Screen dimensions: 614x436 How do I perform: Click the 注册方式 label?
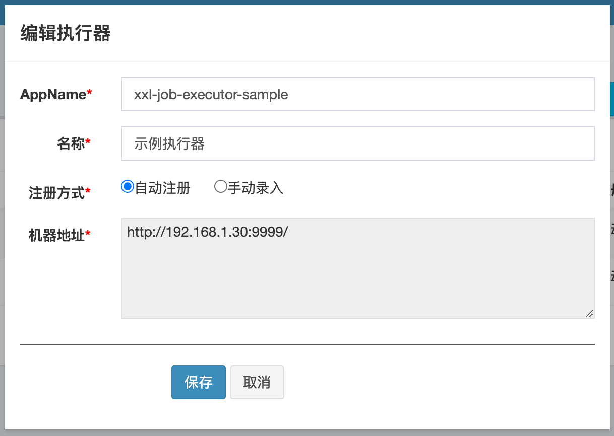(56, 192)
